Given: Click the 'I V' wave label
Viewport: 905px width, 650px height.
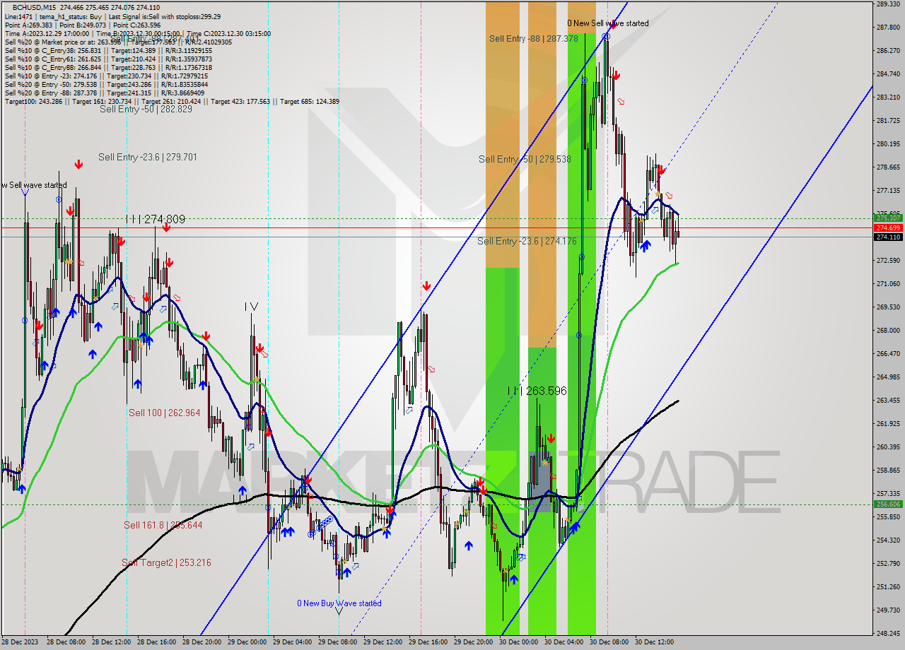Looking at the screenshot, I should pyautogui.click(x=251, y=307).
